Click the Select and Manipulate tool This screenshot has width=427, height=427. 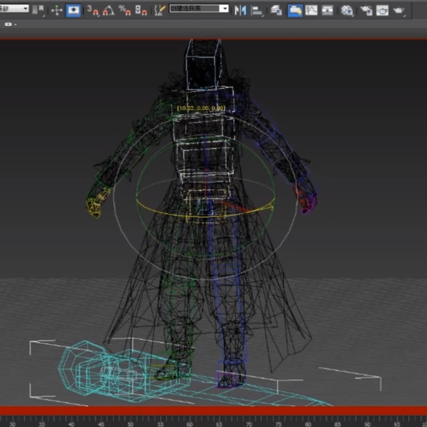click(x=57, y=10)
